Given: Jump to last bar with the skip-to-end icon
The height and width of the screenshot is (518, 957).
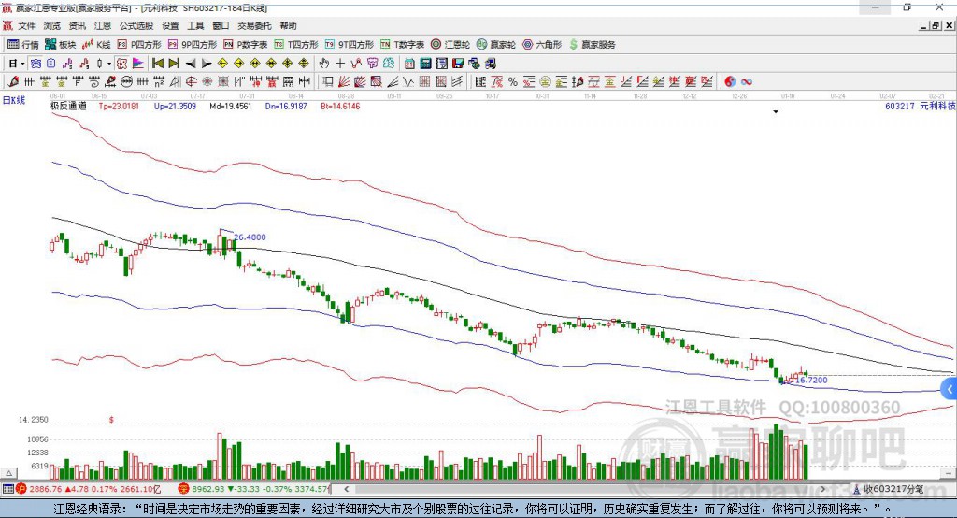Looking at the screenshot, I should pos(174,64).
